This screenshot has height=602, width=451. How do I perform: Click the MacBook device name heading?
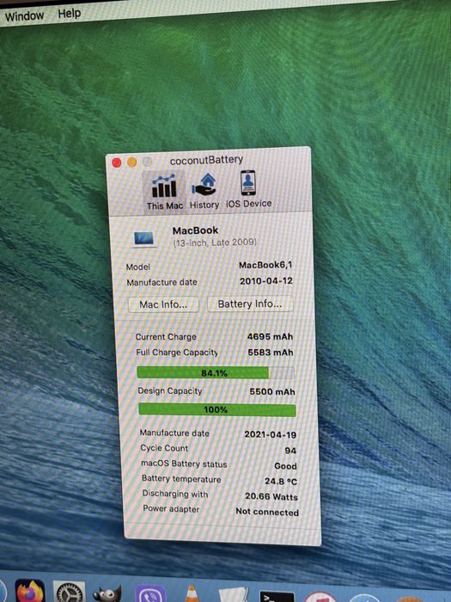195,230
